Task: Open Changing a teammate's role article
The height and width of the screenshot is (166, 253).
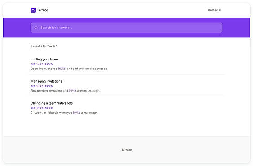Action: (52, 103)
